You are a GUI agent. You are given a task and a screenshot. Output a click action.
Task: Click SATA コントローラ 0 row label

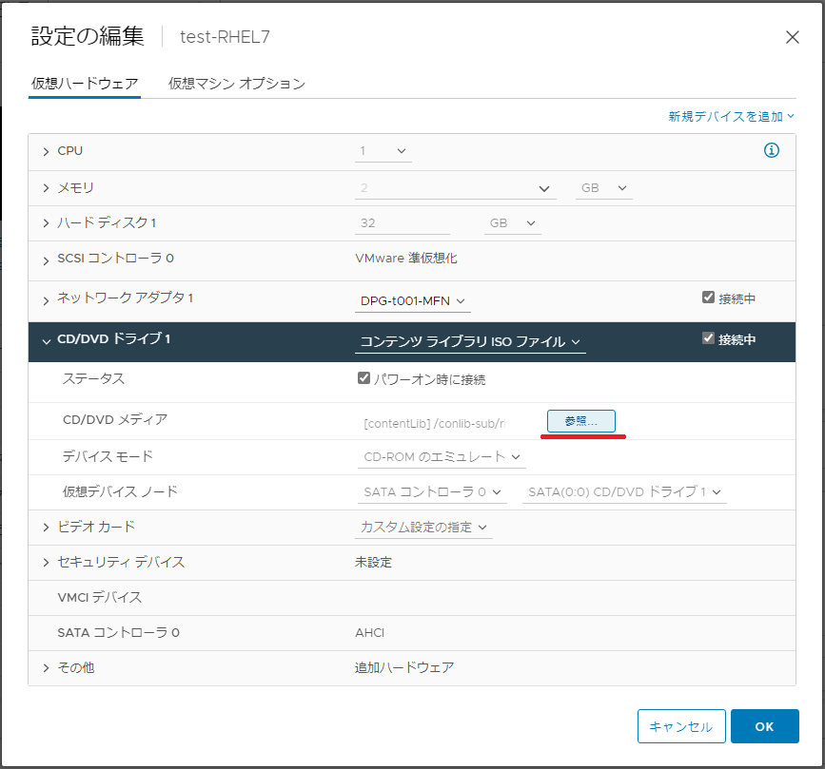click(x=118, y=633)
